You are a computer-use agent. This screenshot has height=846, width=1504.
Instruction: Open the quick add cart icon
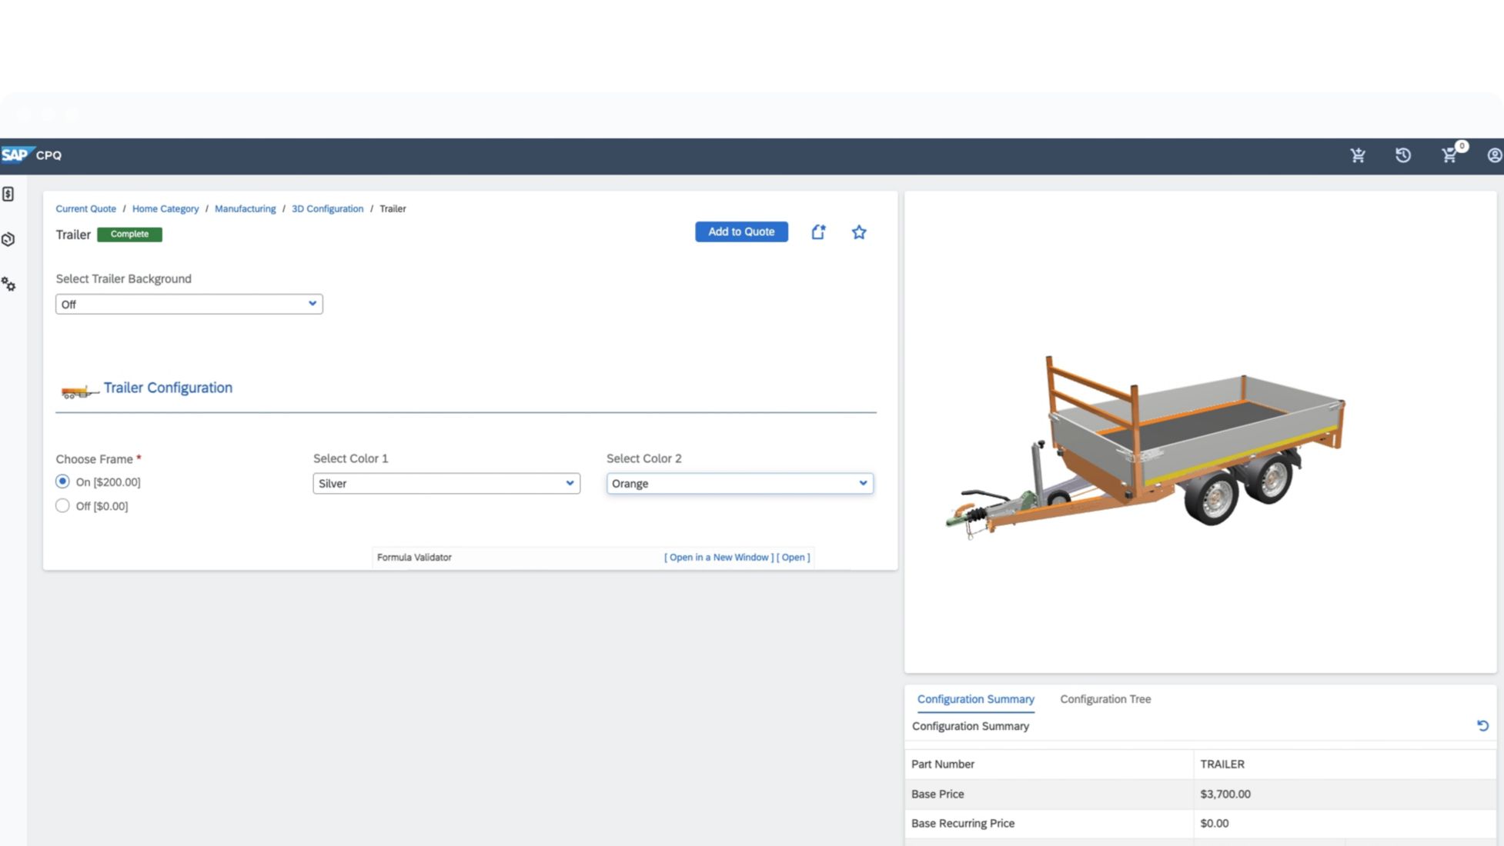[1358, 155]
